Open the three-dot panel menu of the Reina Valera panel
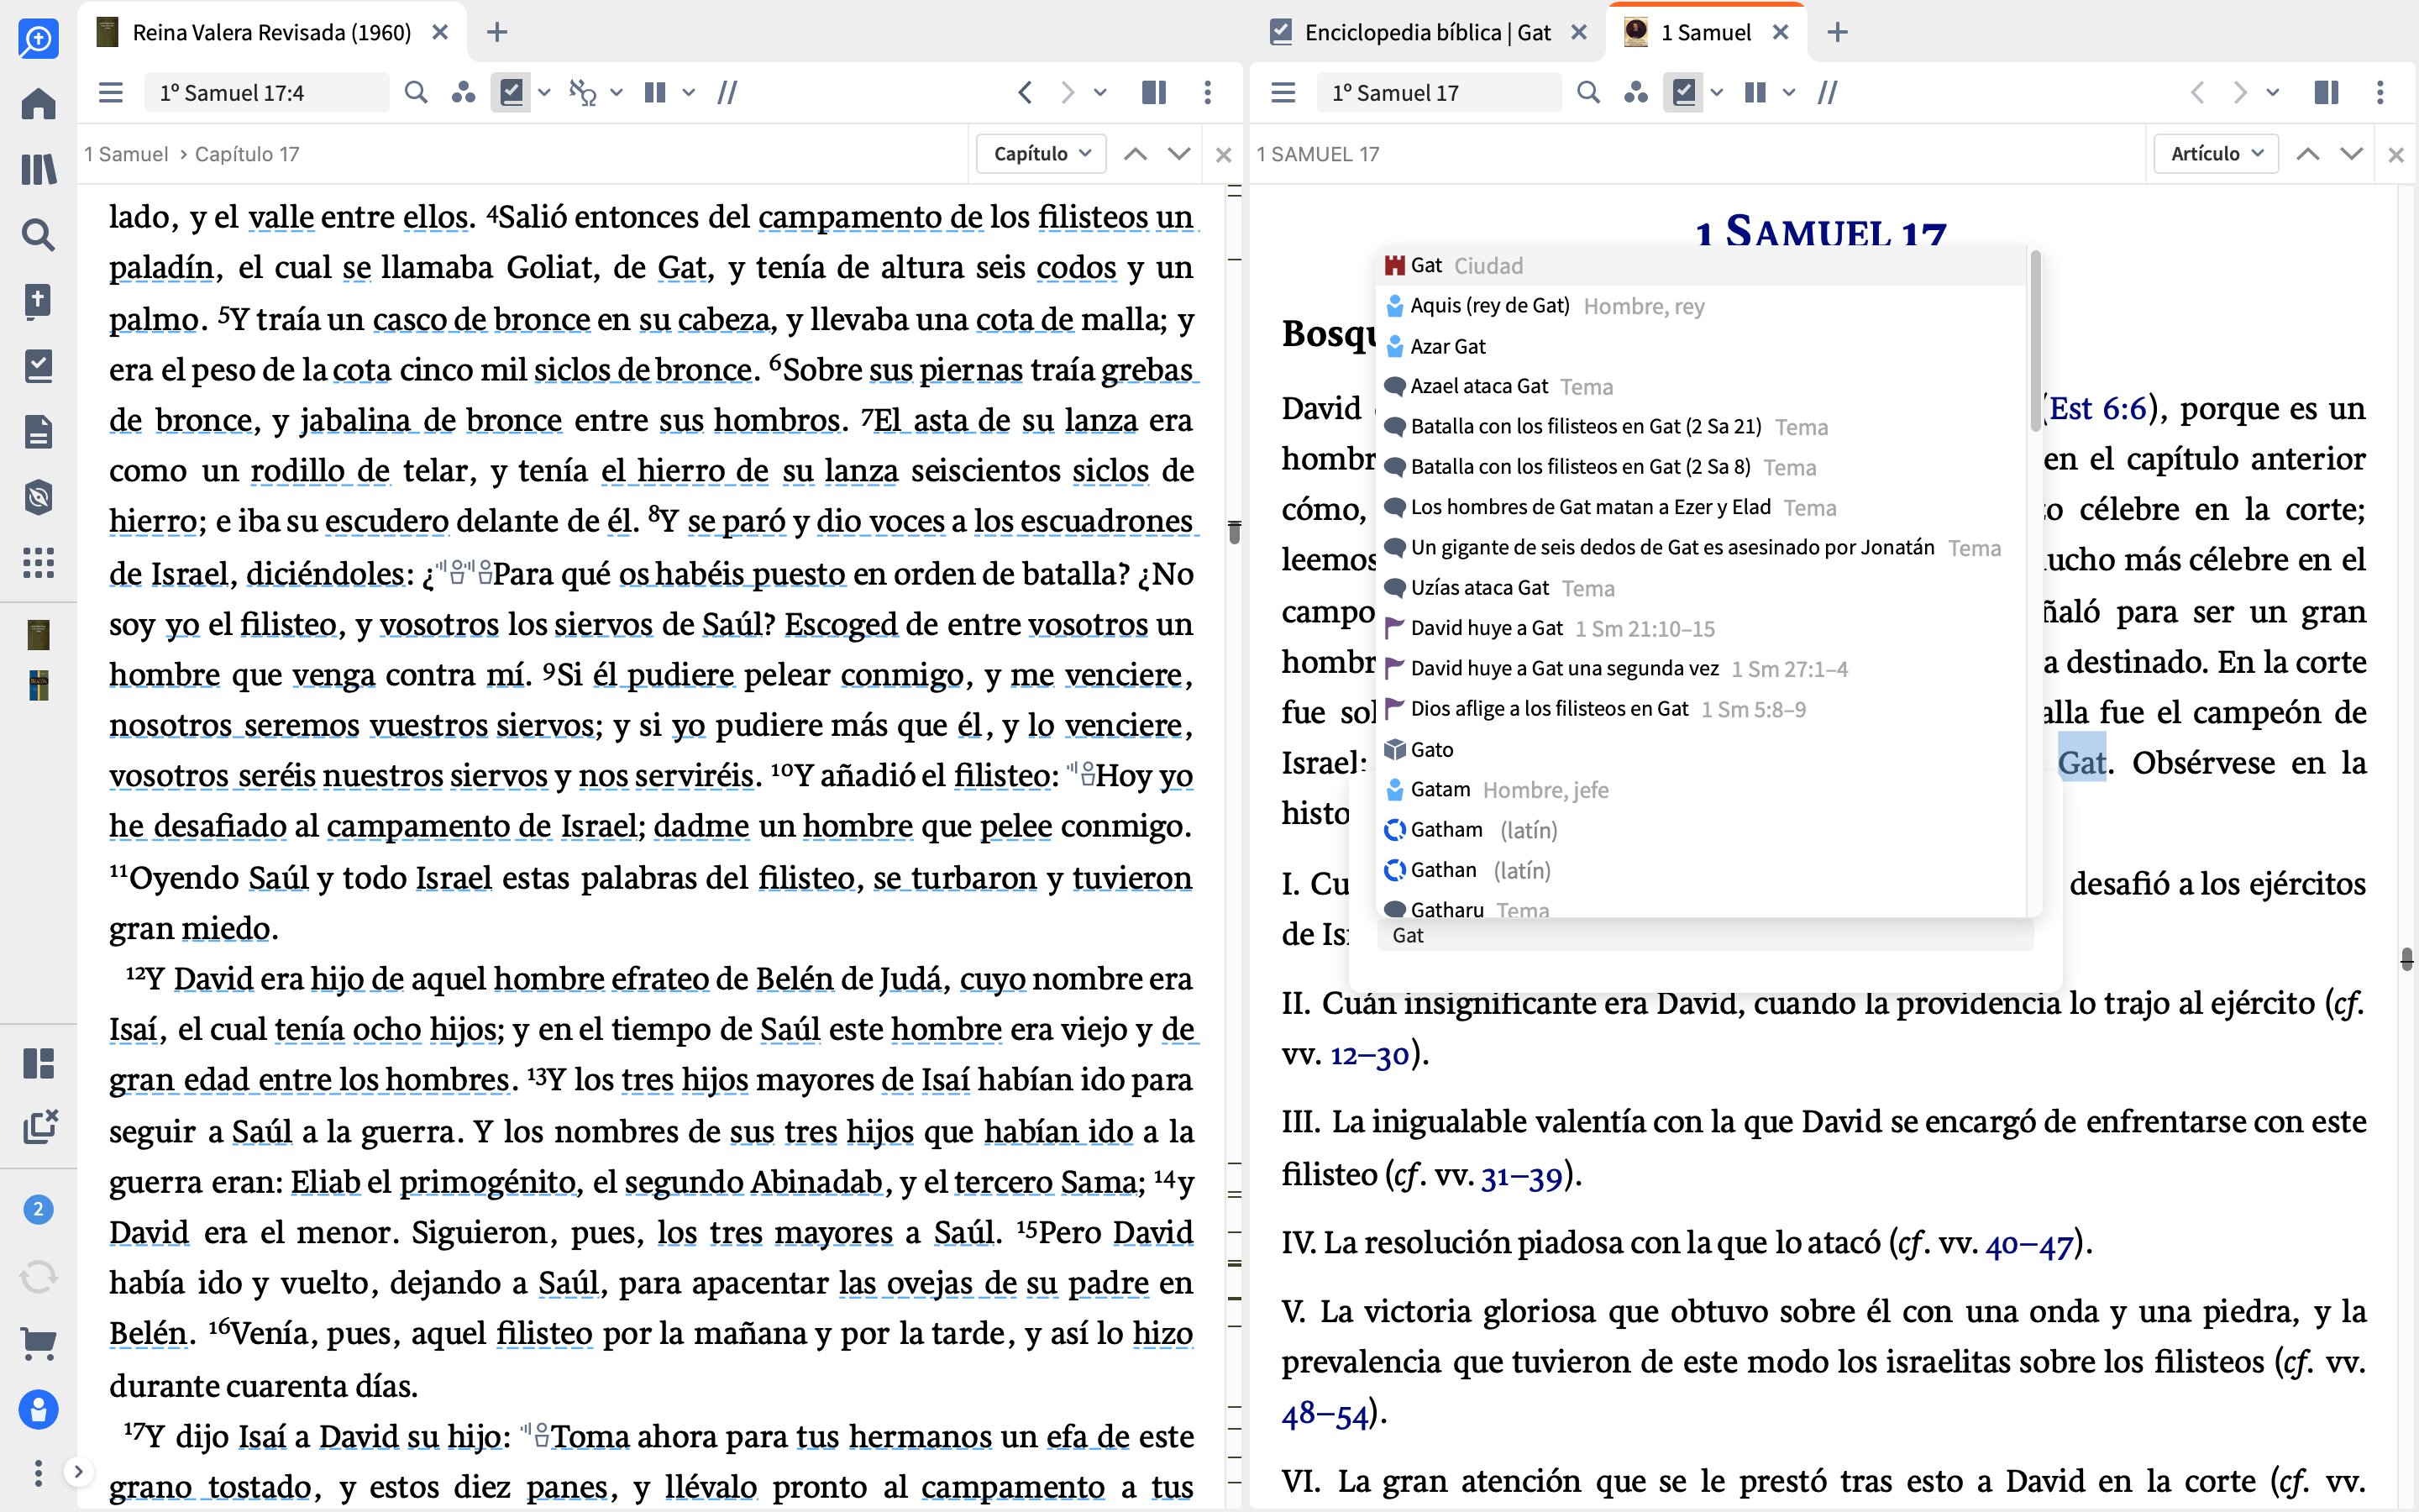The image size is (2419, 1512). point(1208,93)
